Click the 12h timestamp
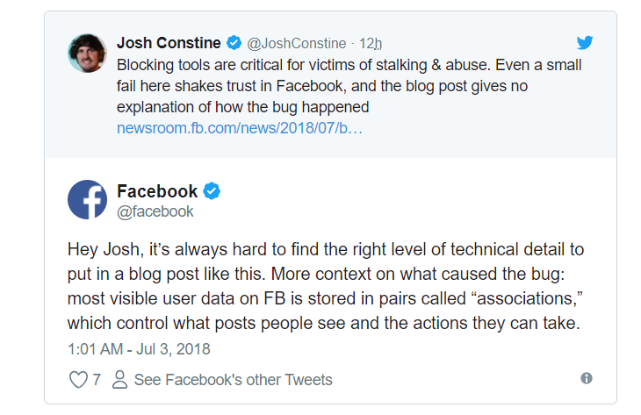641x415 pixels. [371, 43]
